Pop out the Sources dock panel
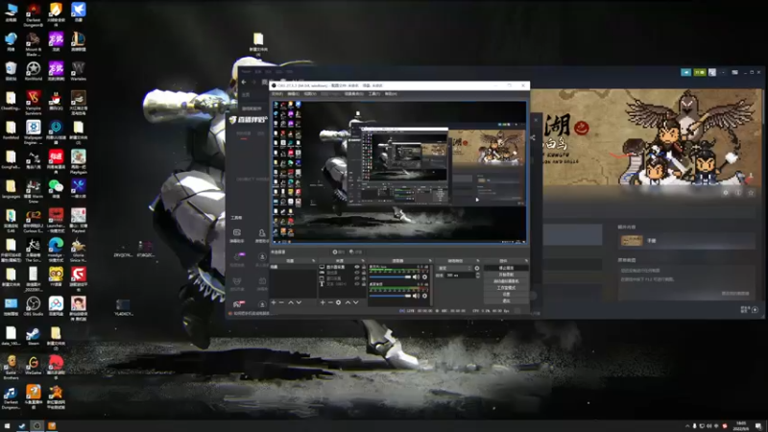The image size is (768, 432). pyautogui.click(x=363, y=260)
